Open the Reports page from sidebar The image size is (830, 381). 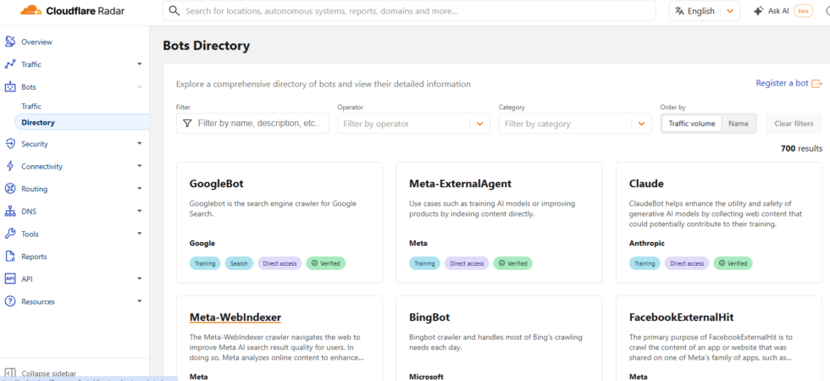coord(34,257)
